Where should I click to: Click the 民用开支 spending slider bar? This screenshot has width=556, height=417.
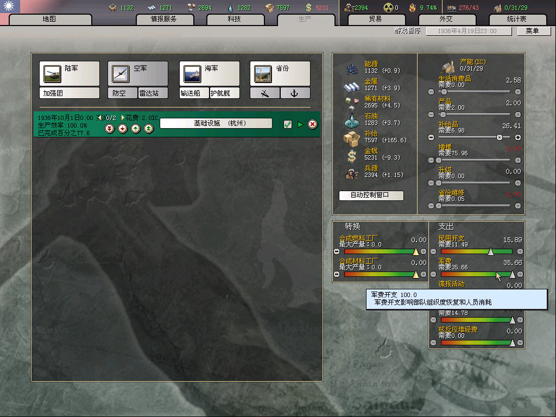tap(476, 251)
